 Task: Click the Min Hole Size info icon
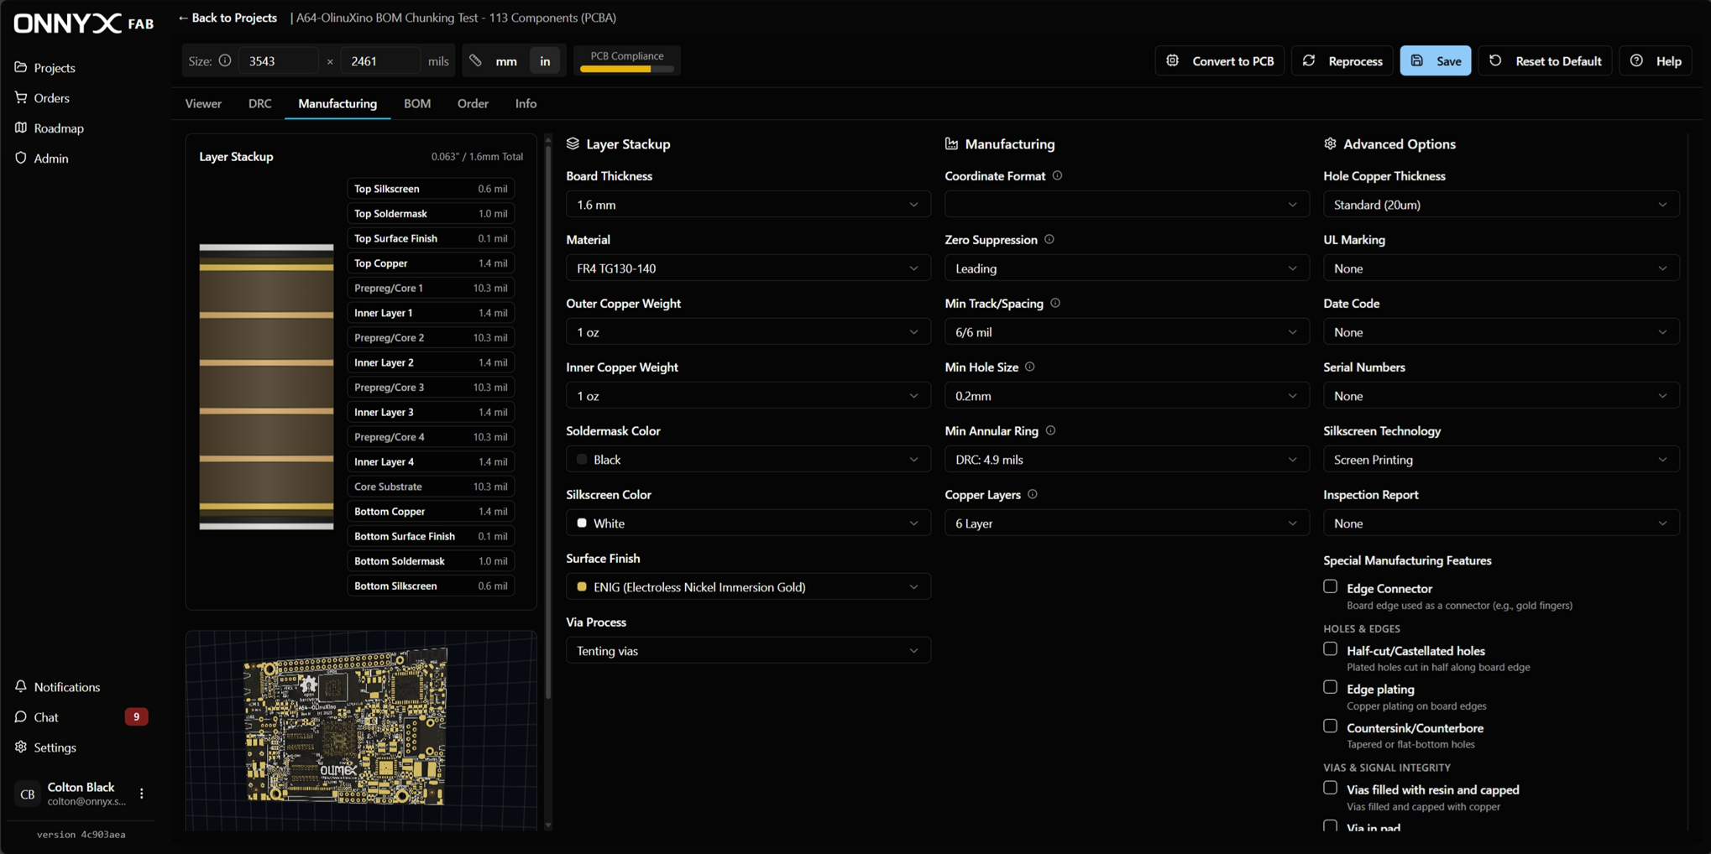(x=1030, y=367)
